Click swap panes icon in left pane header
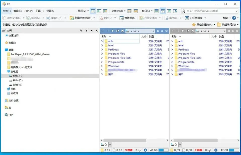Viewport: 241px width, 155px height. [x=162, y=31]
